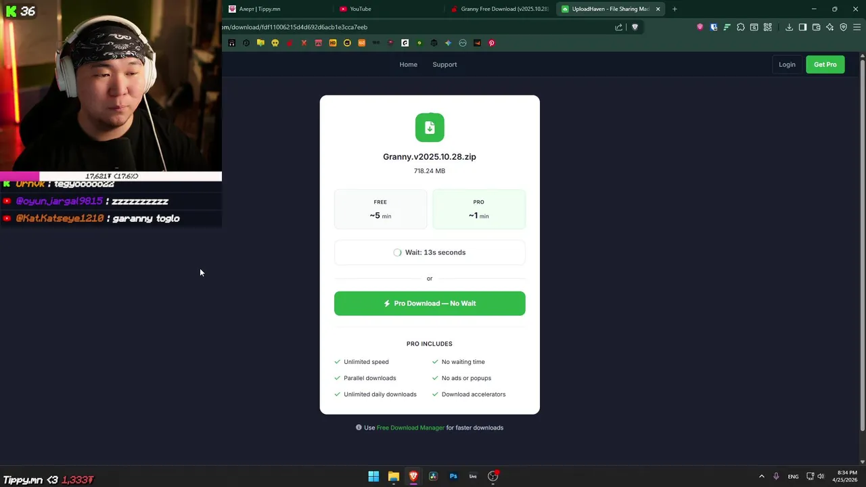Screen dimensions: 866x487
Task: Open DaVinci Resolve from taskbar
Action: (x=433, y=476)
